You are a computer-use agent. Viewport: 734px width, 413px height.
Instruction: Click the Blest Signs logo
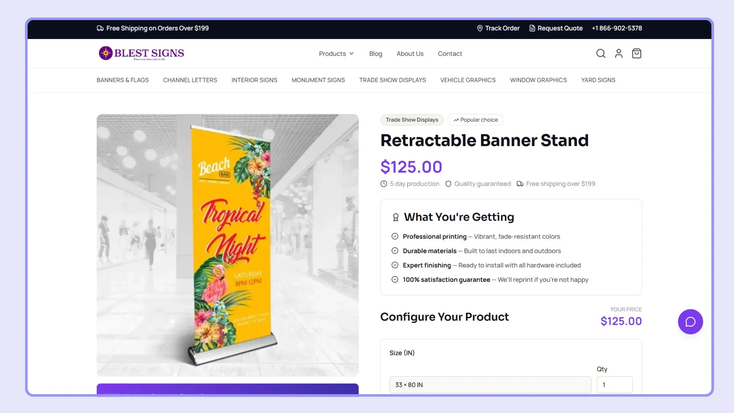[x=141, y=53]
